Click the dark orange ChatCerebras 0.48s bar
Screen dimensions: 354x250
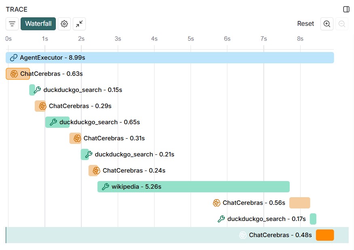[x=325, y=235]
